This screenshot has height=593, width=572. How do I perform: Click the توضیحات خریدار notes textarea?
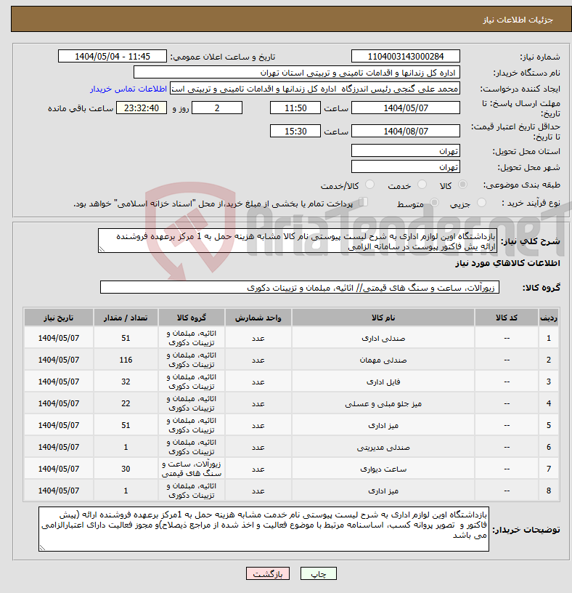click(x=263, y=529)
